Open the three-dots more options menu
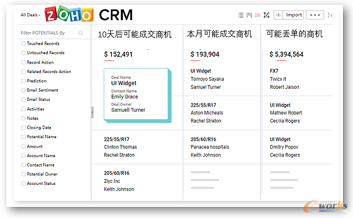 pyautogui.click(x=315, y=15)
